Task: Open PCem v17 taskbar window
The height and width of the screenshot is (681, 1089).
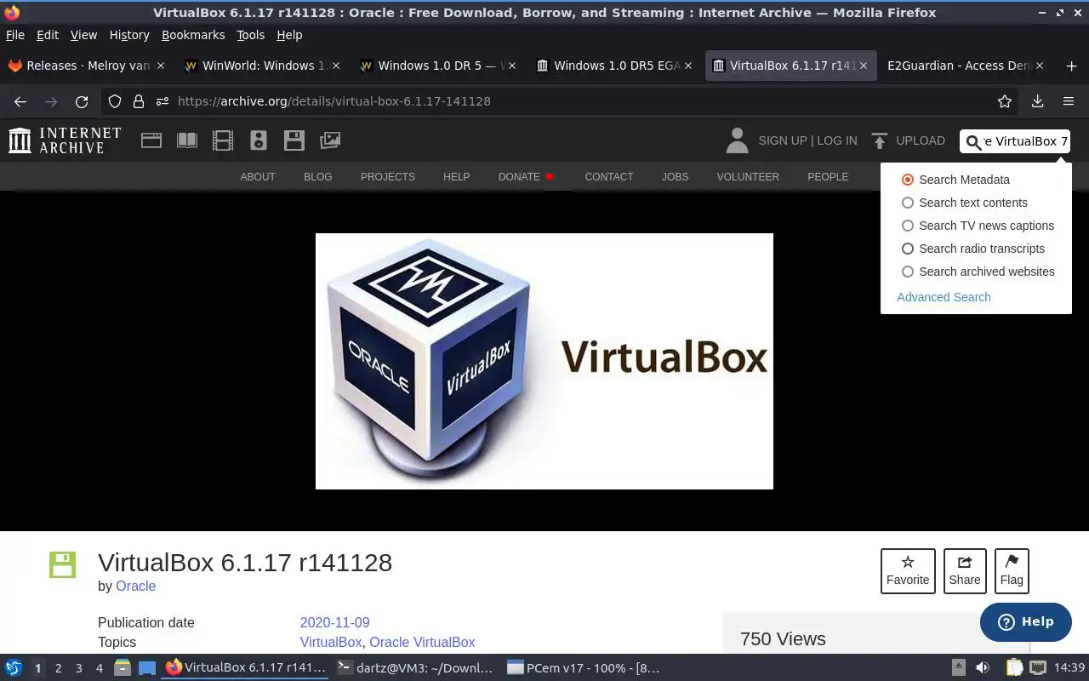Action: (x=584, y=668)
